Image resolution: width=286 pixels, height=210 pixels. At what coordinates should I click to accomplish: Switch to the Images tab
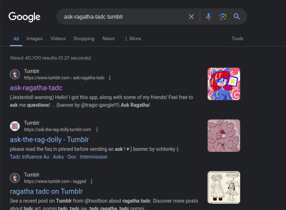[x=34, y=39]
